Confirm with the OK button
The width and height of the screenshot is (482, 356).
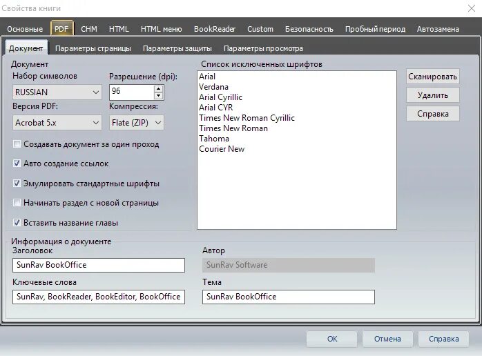pyautogui.click(x=331, y=339)
